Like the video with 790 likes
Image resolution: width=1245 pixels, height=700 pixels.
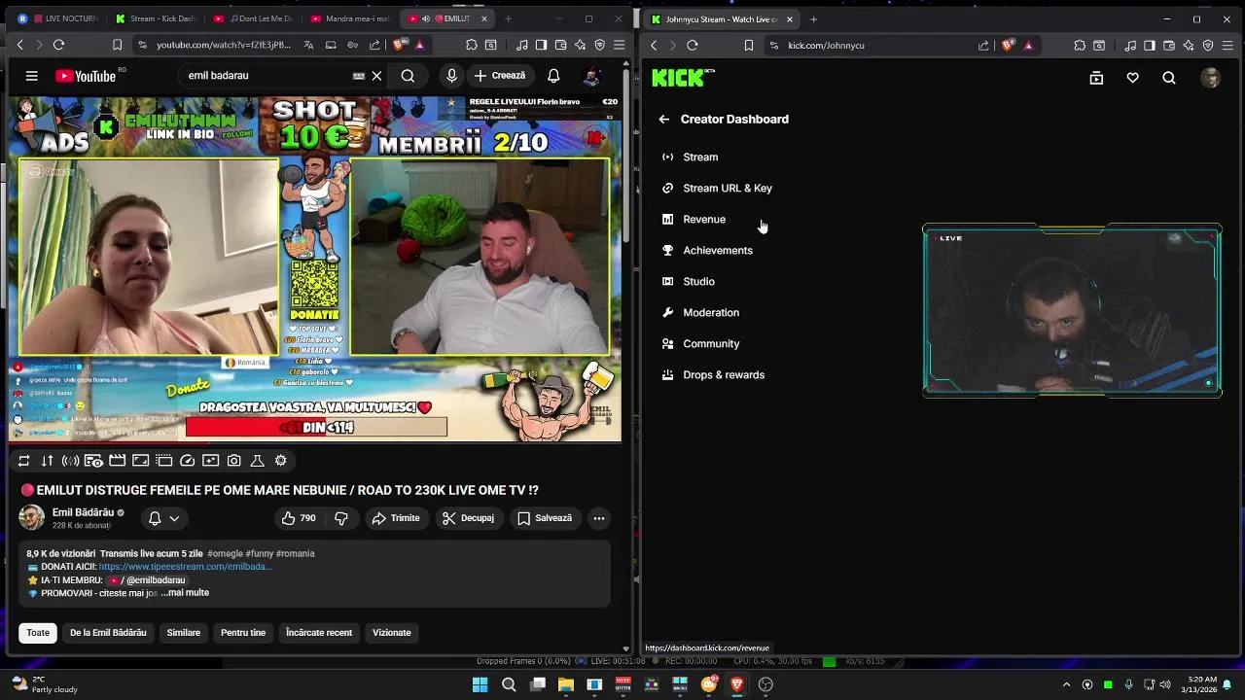click(x=300, y=518)
